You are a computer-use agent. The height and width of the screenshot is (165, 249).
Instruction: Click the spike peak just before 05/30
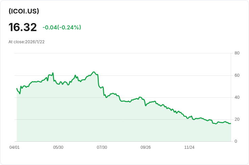click(x=53, y=73)
